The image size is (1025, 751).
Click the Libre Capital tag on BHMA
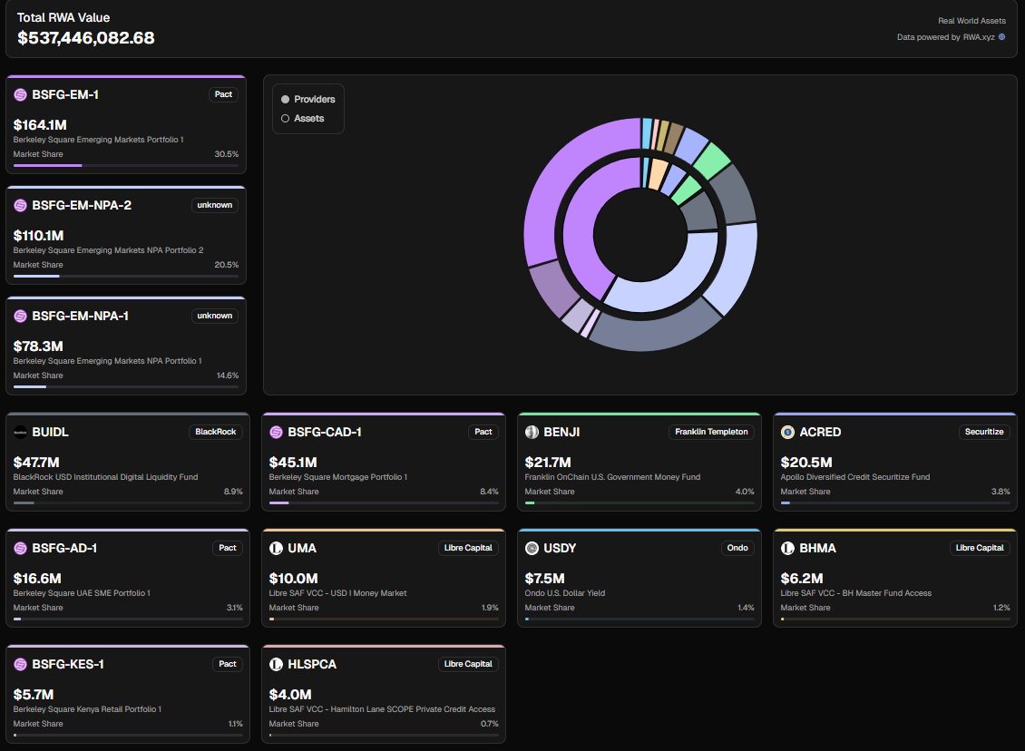pyautogui.click(x=980, y=549)
